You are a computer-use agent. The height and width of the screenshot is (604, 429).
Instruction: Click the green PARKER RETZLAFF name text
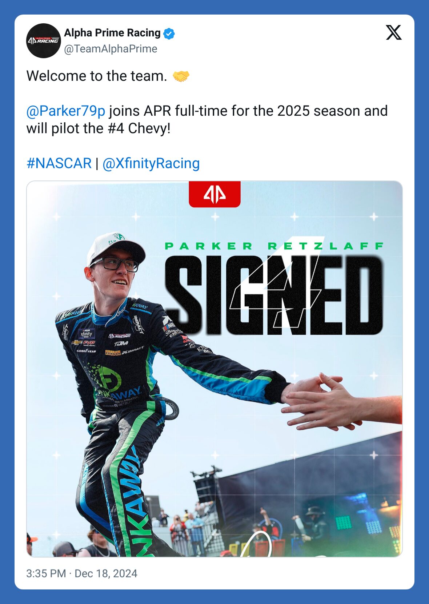(x=274, y=246)
